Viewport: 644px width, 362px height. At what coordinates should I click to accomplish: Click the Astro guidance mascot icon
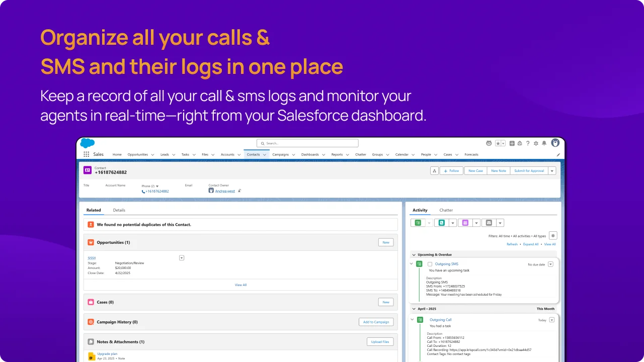[489, 143]
